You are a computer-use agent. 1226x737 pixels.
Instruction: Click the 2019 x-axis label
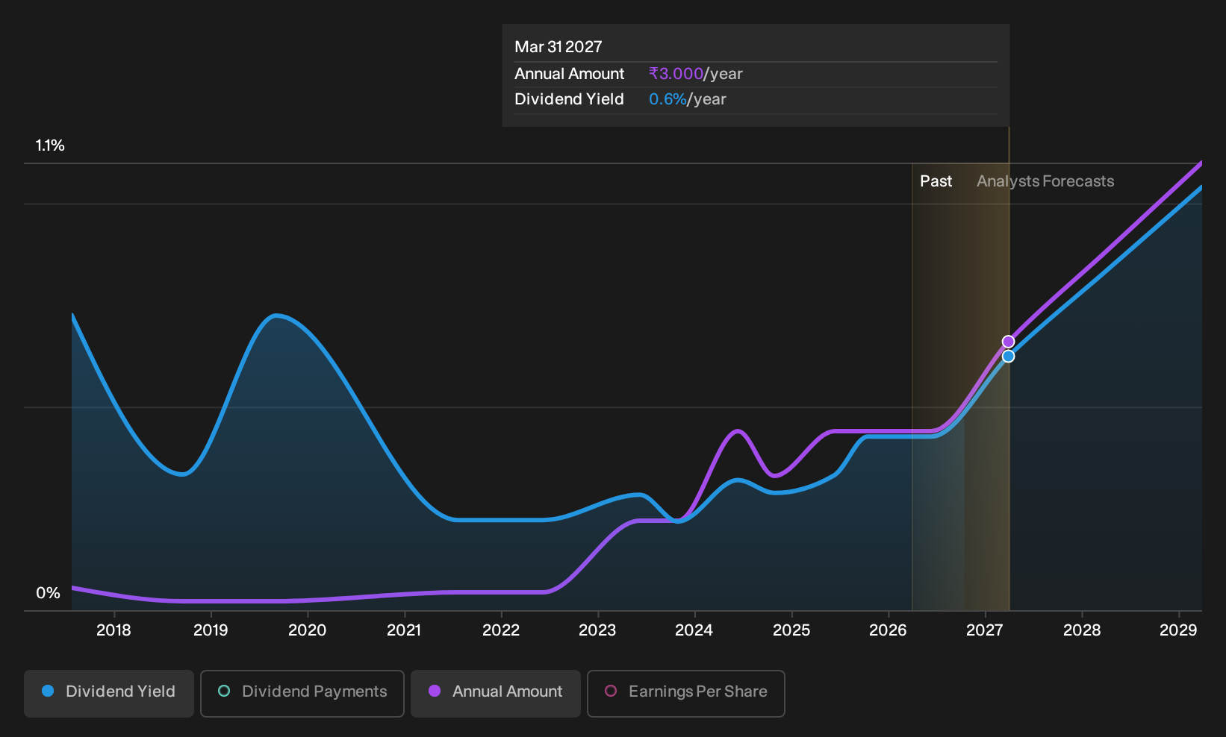point(211,630)
